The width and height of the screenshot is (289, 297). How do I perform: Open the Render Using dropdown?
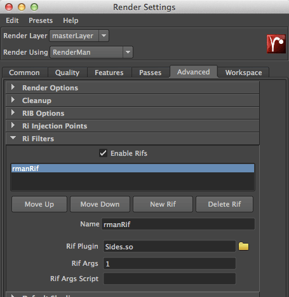91,52
